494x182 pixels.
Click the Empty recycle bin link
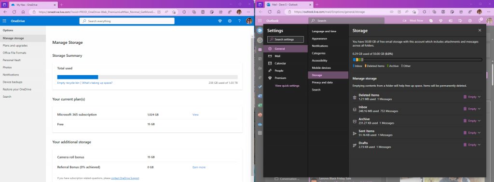point(69,83)
